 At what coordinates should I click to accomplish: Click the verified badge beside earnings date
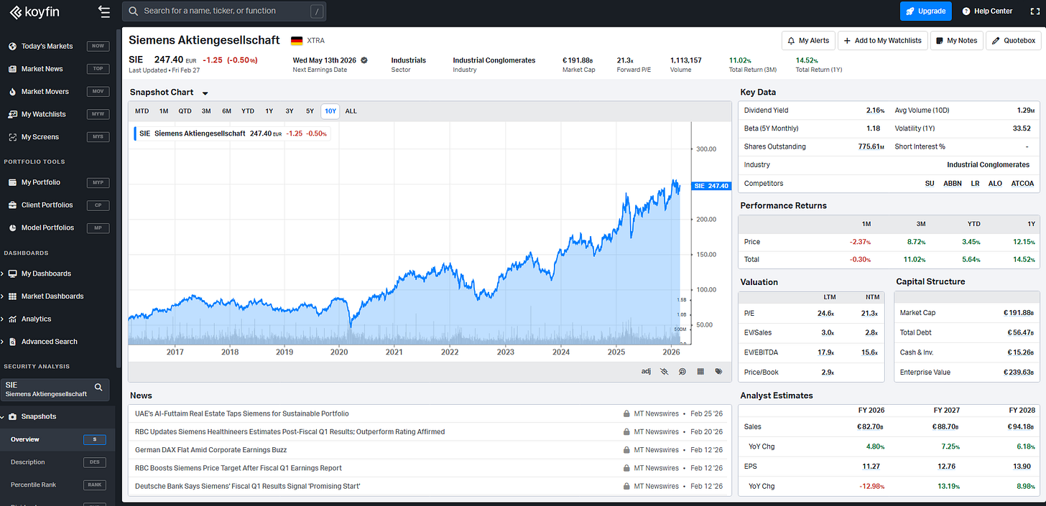[x=364, y=60]
